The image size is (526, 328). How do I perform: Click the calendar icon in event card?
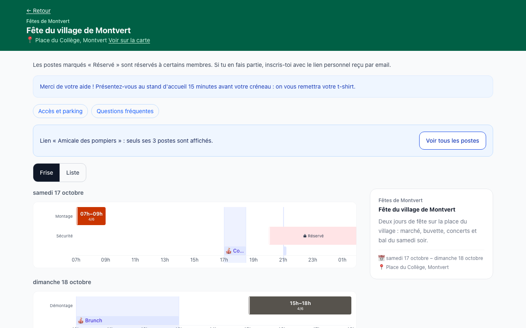[x=381, y=258]
